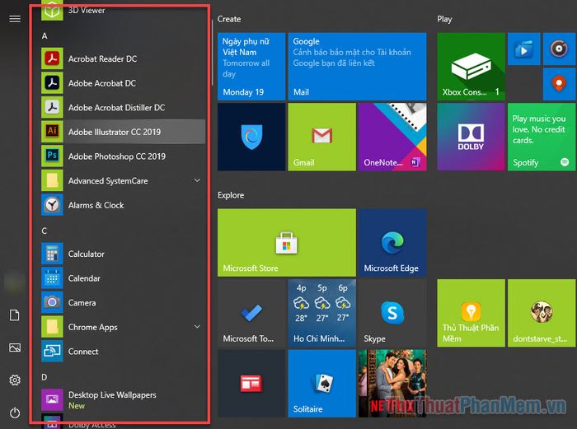Expand the Advanced SystemCare folder chevron
Image resolution: width=577 pixels, height=429 pixels.
pos(197,180)
